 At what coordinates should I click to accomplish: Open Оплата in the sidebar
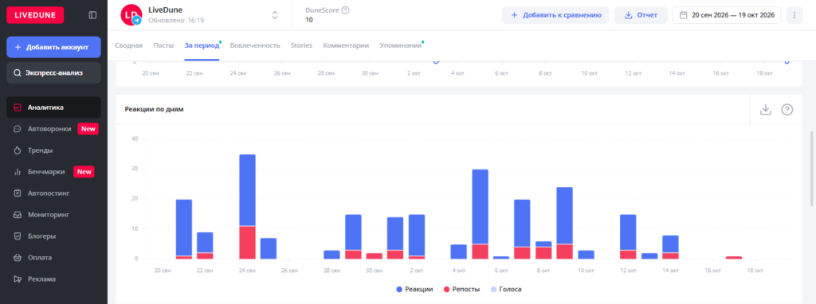click(53, 257)
